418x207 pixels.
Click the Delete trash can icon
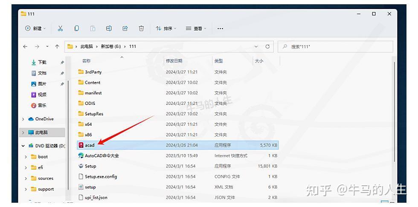[141, 29]
